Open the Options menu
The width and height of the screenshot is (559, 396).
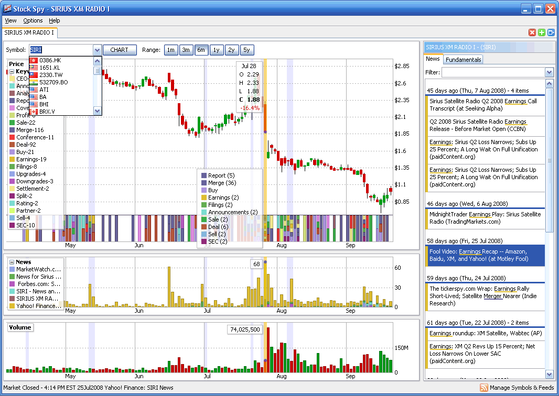tap(33, 20)
